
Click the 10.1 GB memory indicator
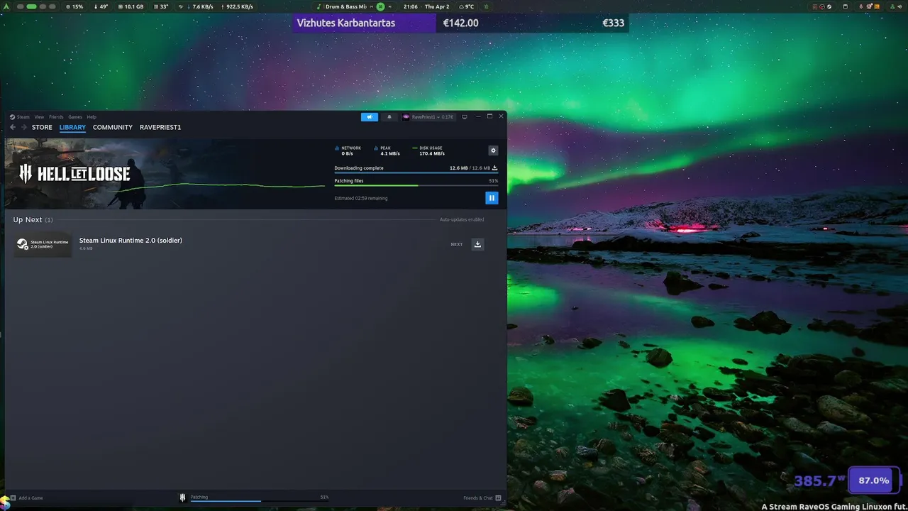pos(131,6)
